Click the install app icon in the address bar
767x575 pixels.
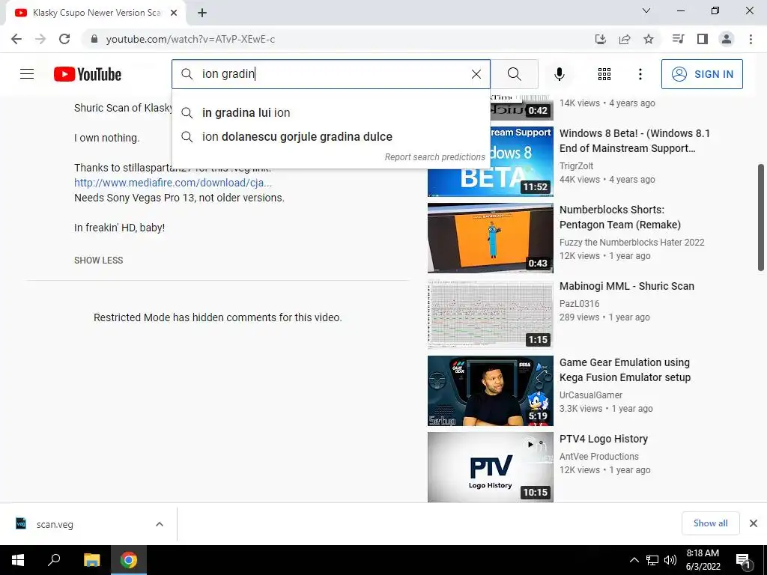click(601, 39)
